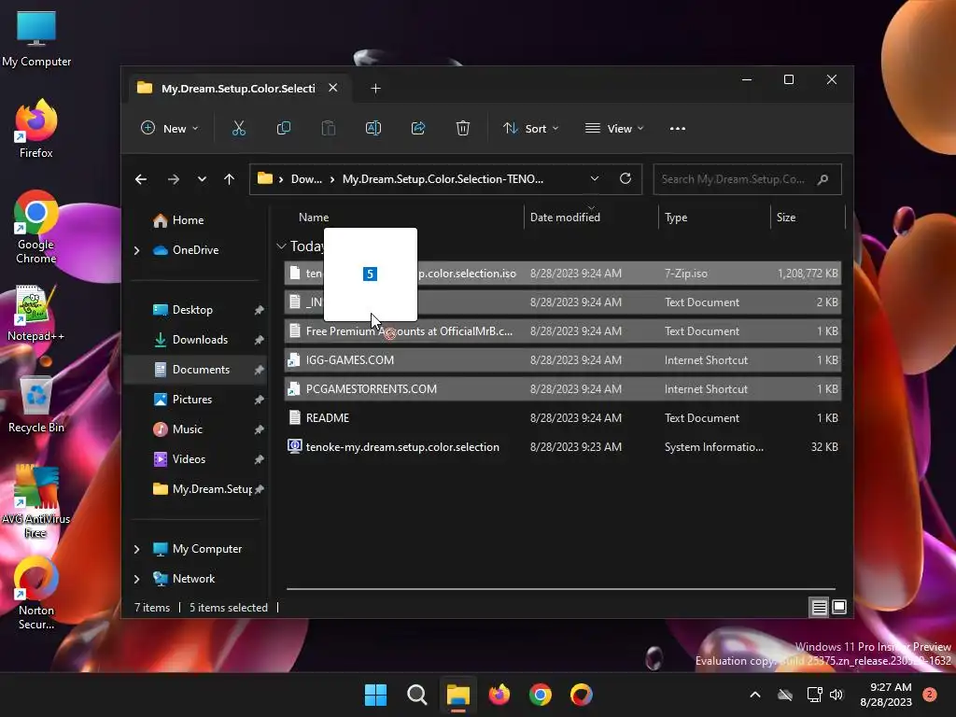Image resolution: width=956 pixels, height=717 pixels.
Task: Open the Sort dropdown menu
Action: click(x=530, y=129)
